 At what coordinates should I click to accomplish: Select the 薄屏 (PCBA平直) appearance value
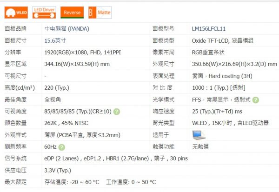coord(82,135)
